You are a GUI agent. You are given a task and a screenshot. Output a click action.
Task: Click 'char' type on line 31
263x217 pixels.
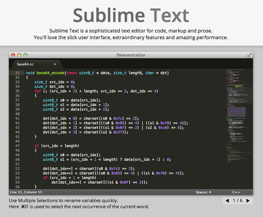(150, 73)
